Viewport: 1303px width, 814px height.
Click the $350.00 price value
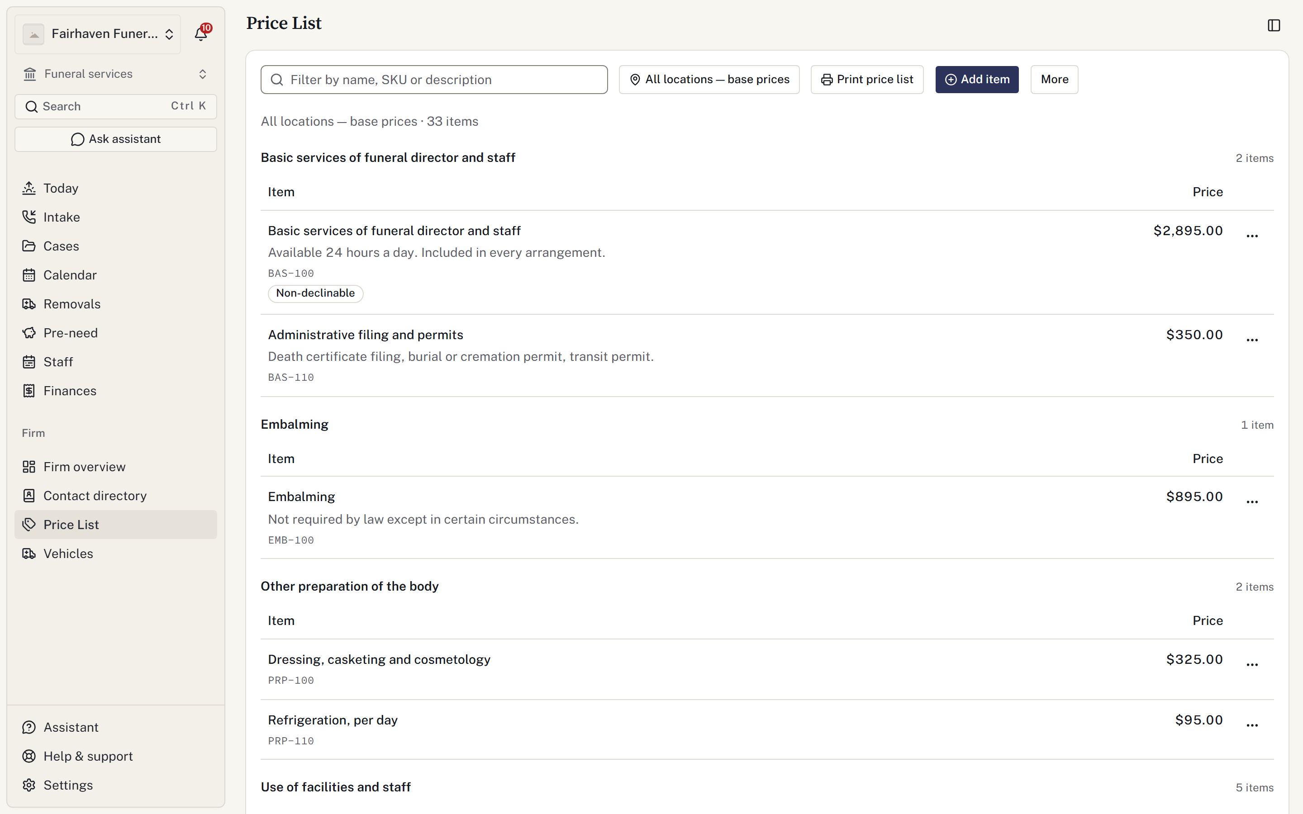tap(1194, 335)
